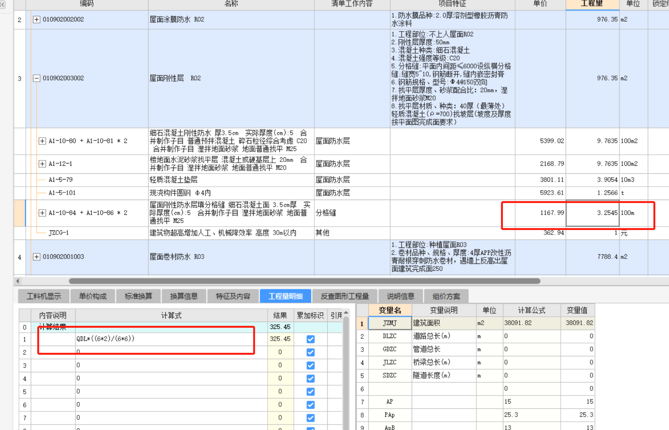Toggle 累加标识 checkbox in row 7
The height and width of the screenshot is (430, 669).
[311, 418]
